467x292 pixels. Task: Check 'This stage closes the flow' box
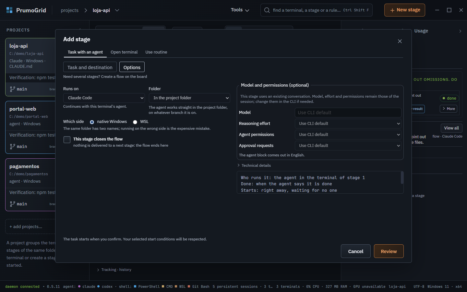tap(67, 140)
